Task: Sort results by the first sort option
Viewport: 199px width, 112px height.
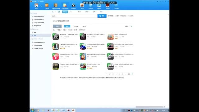Action: point(54,30)
